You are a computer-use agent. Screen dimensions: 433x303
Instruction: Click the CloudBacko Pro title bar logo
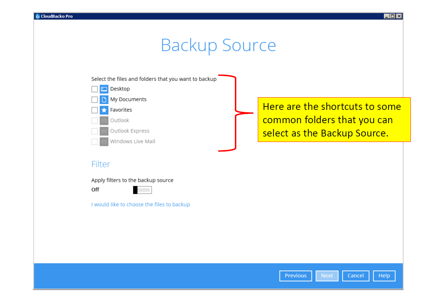click(x=37, y=16)
